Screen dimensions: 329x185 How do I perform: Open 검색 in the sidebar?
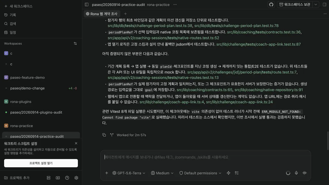(10, 24)
